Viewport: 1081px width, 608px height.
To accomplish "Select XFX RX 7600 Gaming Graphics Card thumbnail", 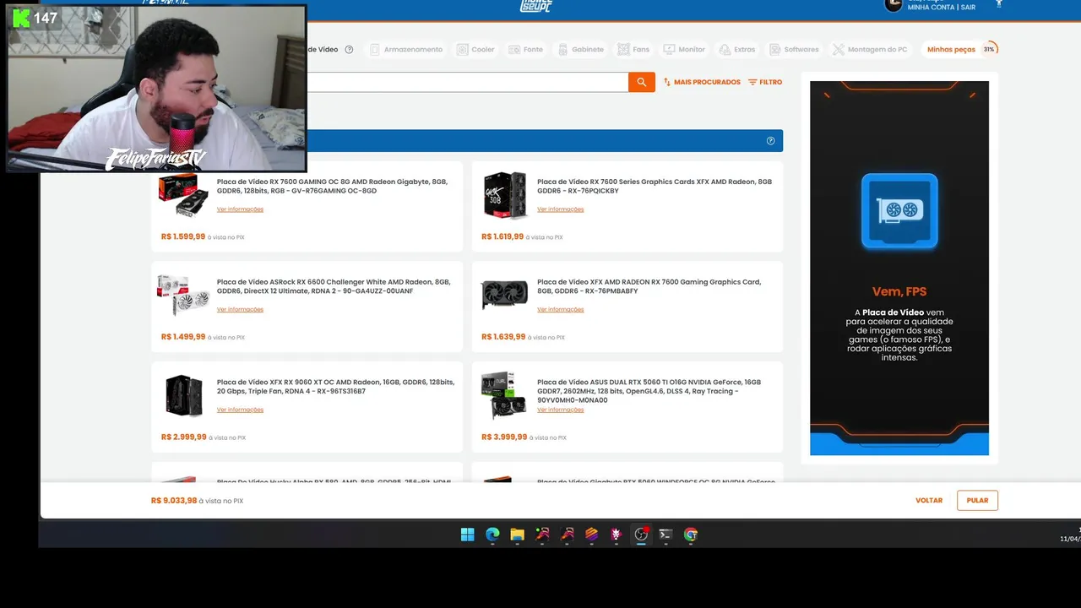I will tap(505, 296).
